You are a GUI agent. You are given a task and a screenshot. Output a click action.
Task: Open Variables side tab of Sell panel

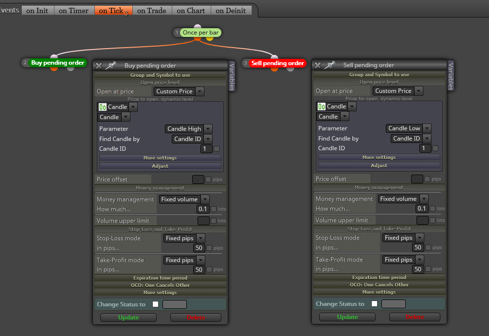(451, 76)
